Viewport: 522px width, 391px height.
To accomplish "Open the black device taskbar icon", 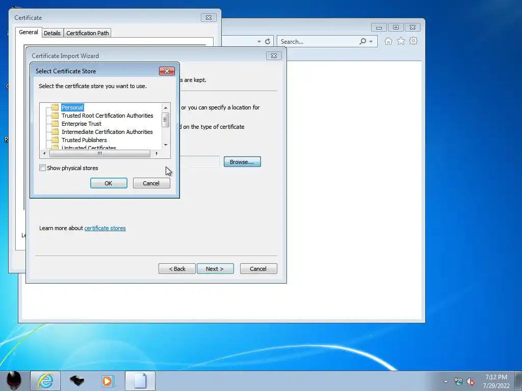I will point(77,381).
